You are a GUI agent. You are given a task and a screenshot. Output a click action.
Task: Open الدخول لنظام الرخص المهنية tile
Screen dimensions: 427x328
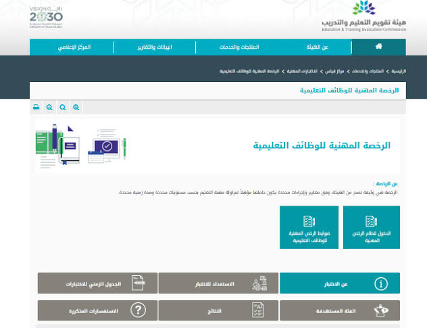pos(371,227)
